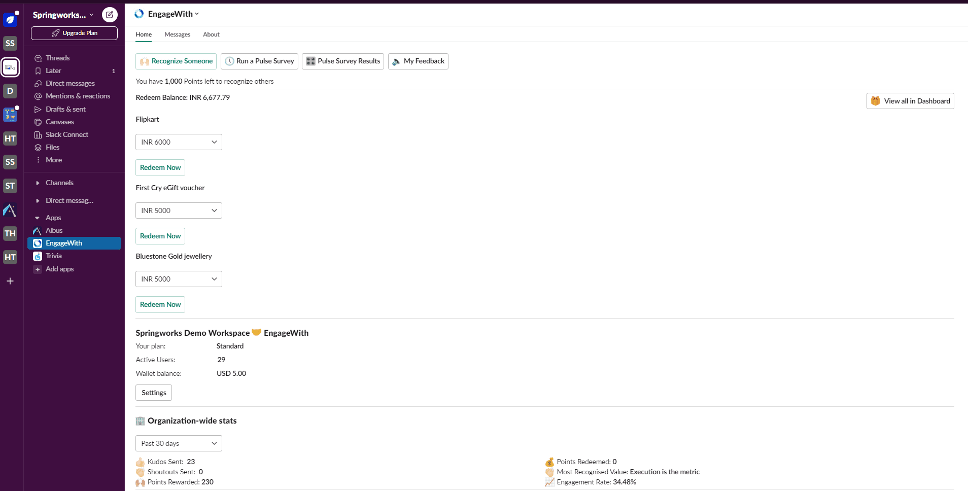Collapse the Apps section
The width and height of the screenshot is (968, 491).
[x=38, y=218]
